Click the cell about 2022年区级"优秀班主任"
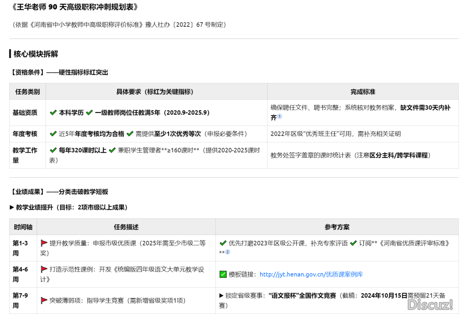 tap(363, 134)
